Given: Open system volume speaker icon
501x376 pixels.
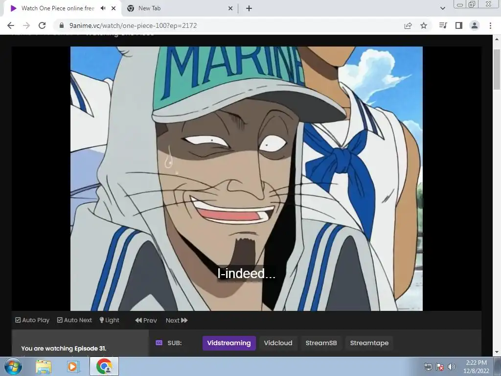Looking at the screenshot, I should [451, 367].
